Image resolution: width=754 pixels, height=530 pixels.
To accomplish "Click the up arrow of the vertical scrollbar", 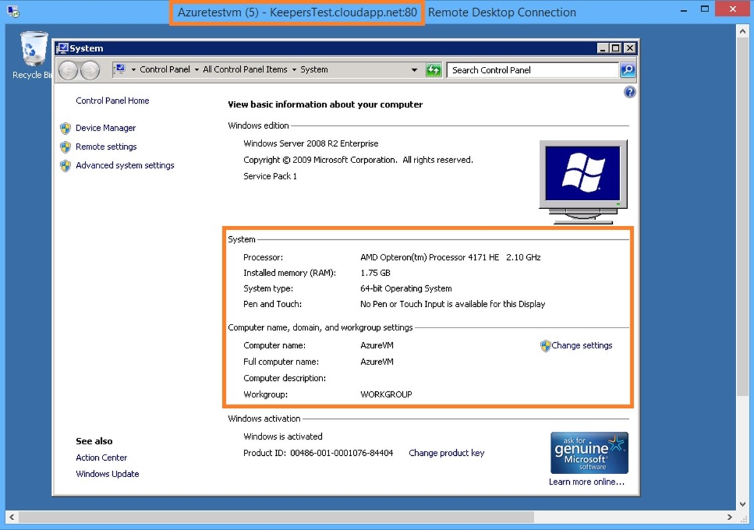I will (x=741, y=29).
